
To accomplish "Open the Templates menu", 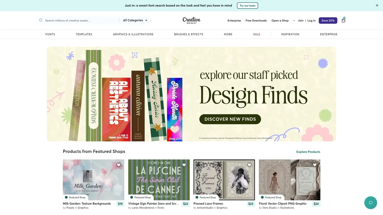I will [84, 34].
